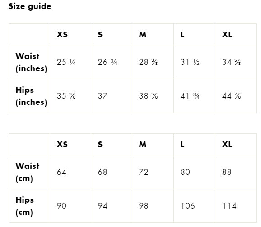Select the 26 ¾ waist value for S
This screenshot has height=227, width=261.
pos(107,62)
